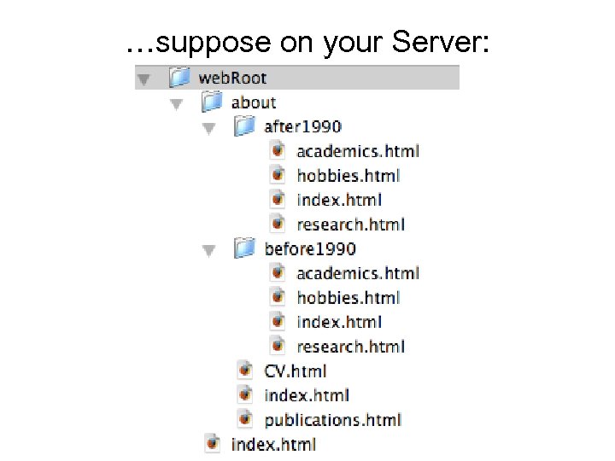Collapse the about folder triangle

pos(176,103)
